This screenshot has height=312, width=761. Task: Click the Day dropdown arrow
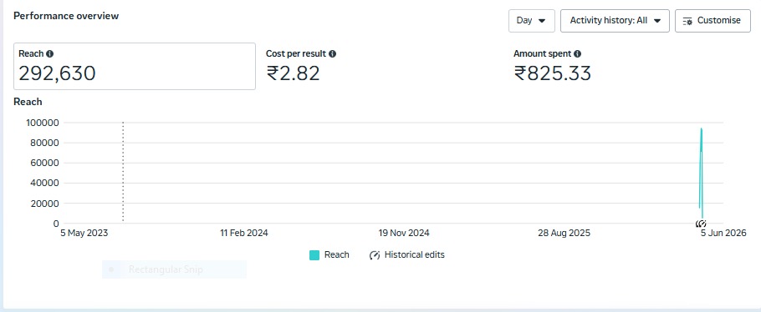542,21
